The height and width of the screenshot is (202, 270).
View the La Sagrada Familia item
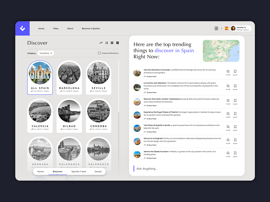click(228, 141)
